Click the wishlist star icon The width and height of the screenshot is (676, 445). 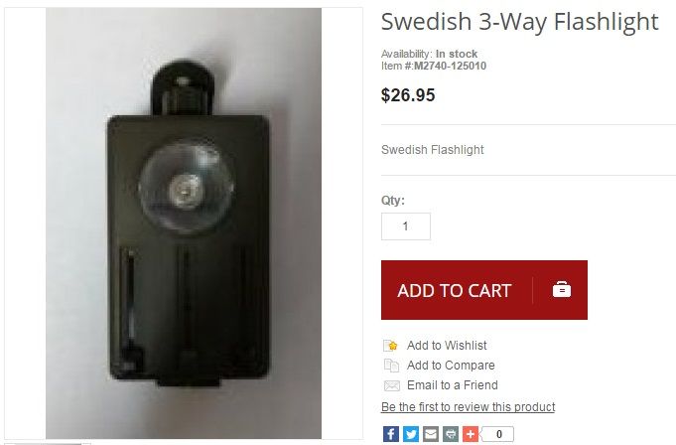pos(391,346)
